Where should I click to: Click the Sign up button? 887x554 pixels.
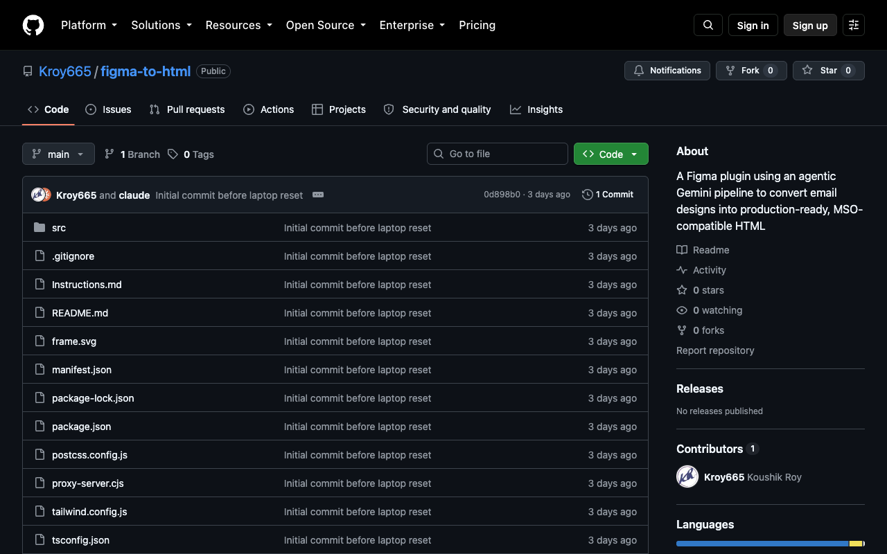point(810,25)
